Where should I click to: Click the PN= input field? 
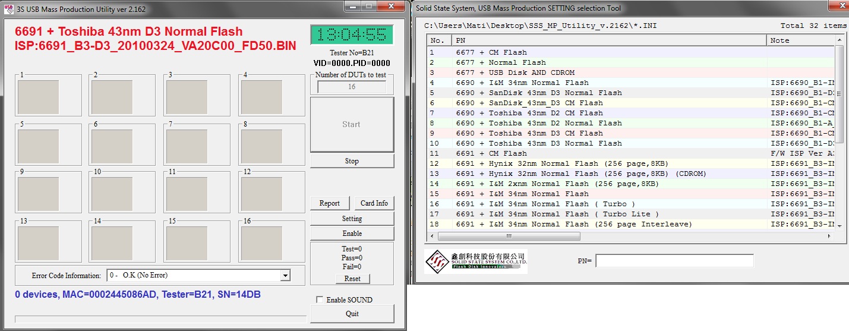click(674, 261)
